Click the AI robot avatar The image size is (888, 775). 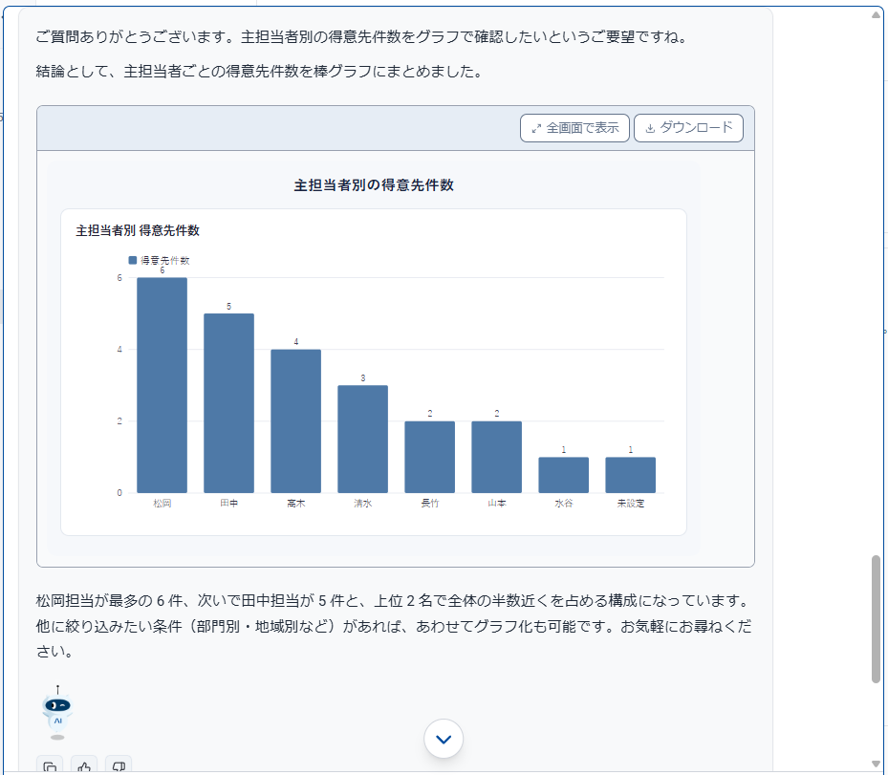coord(57,713)
